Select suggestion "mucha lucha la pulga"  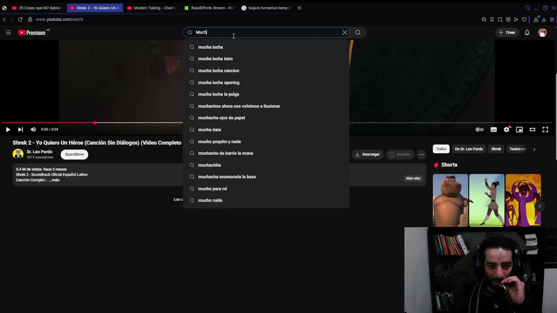(x=266, y=94)
